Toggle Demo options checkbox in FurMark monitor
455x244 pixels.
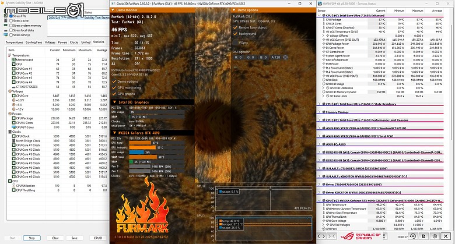(114, 82)
